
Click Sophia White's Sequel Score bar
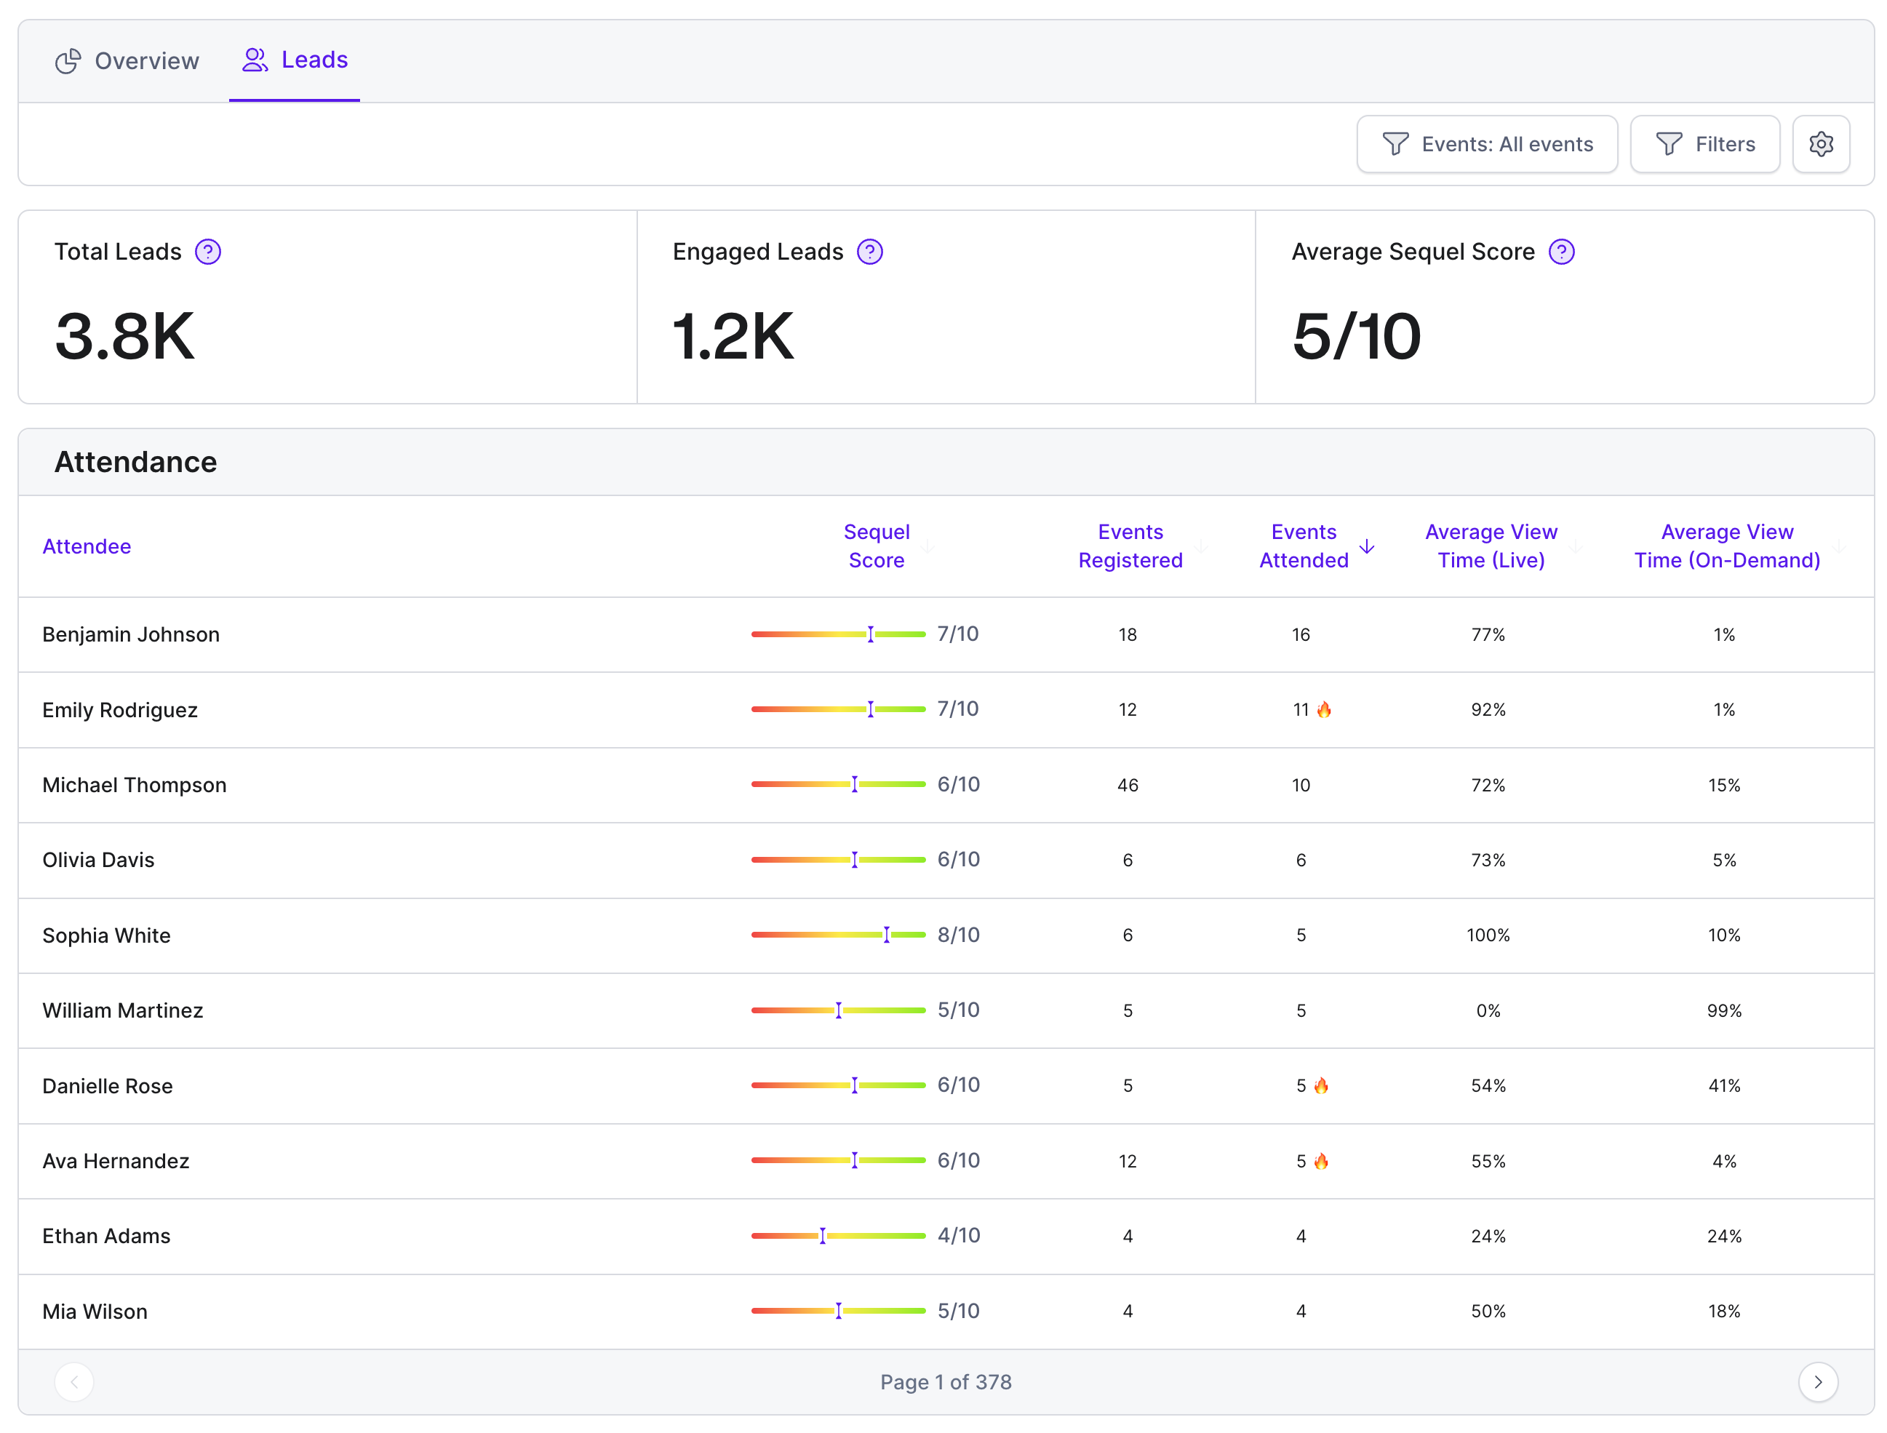(838, 935)
